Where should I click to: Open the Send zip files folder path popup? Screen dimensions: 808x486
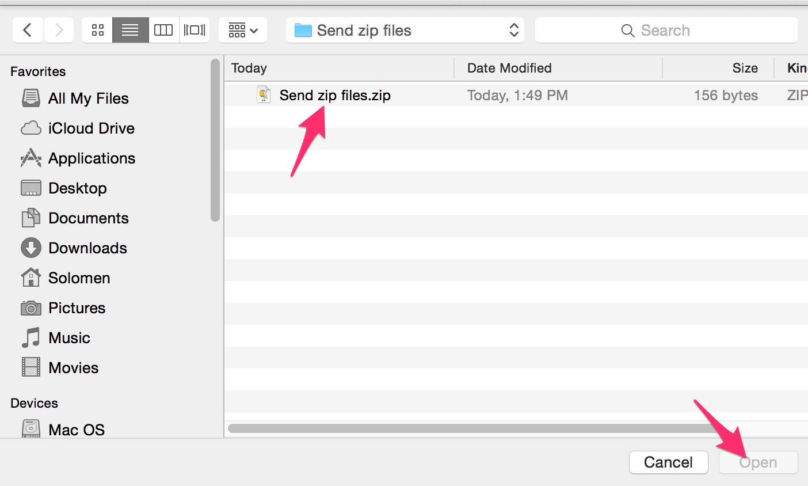(405, 30)
